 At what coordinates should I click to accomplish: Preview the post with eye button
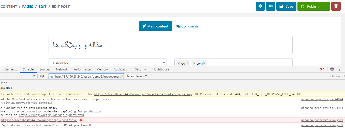click(271, 6)
